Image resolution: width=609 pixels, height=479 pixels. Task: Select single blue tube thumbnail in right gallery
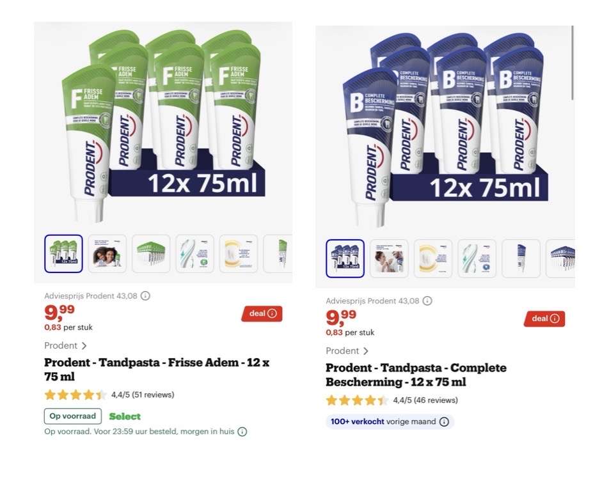[521, 258]
